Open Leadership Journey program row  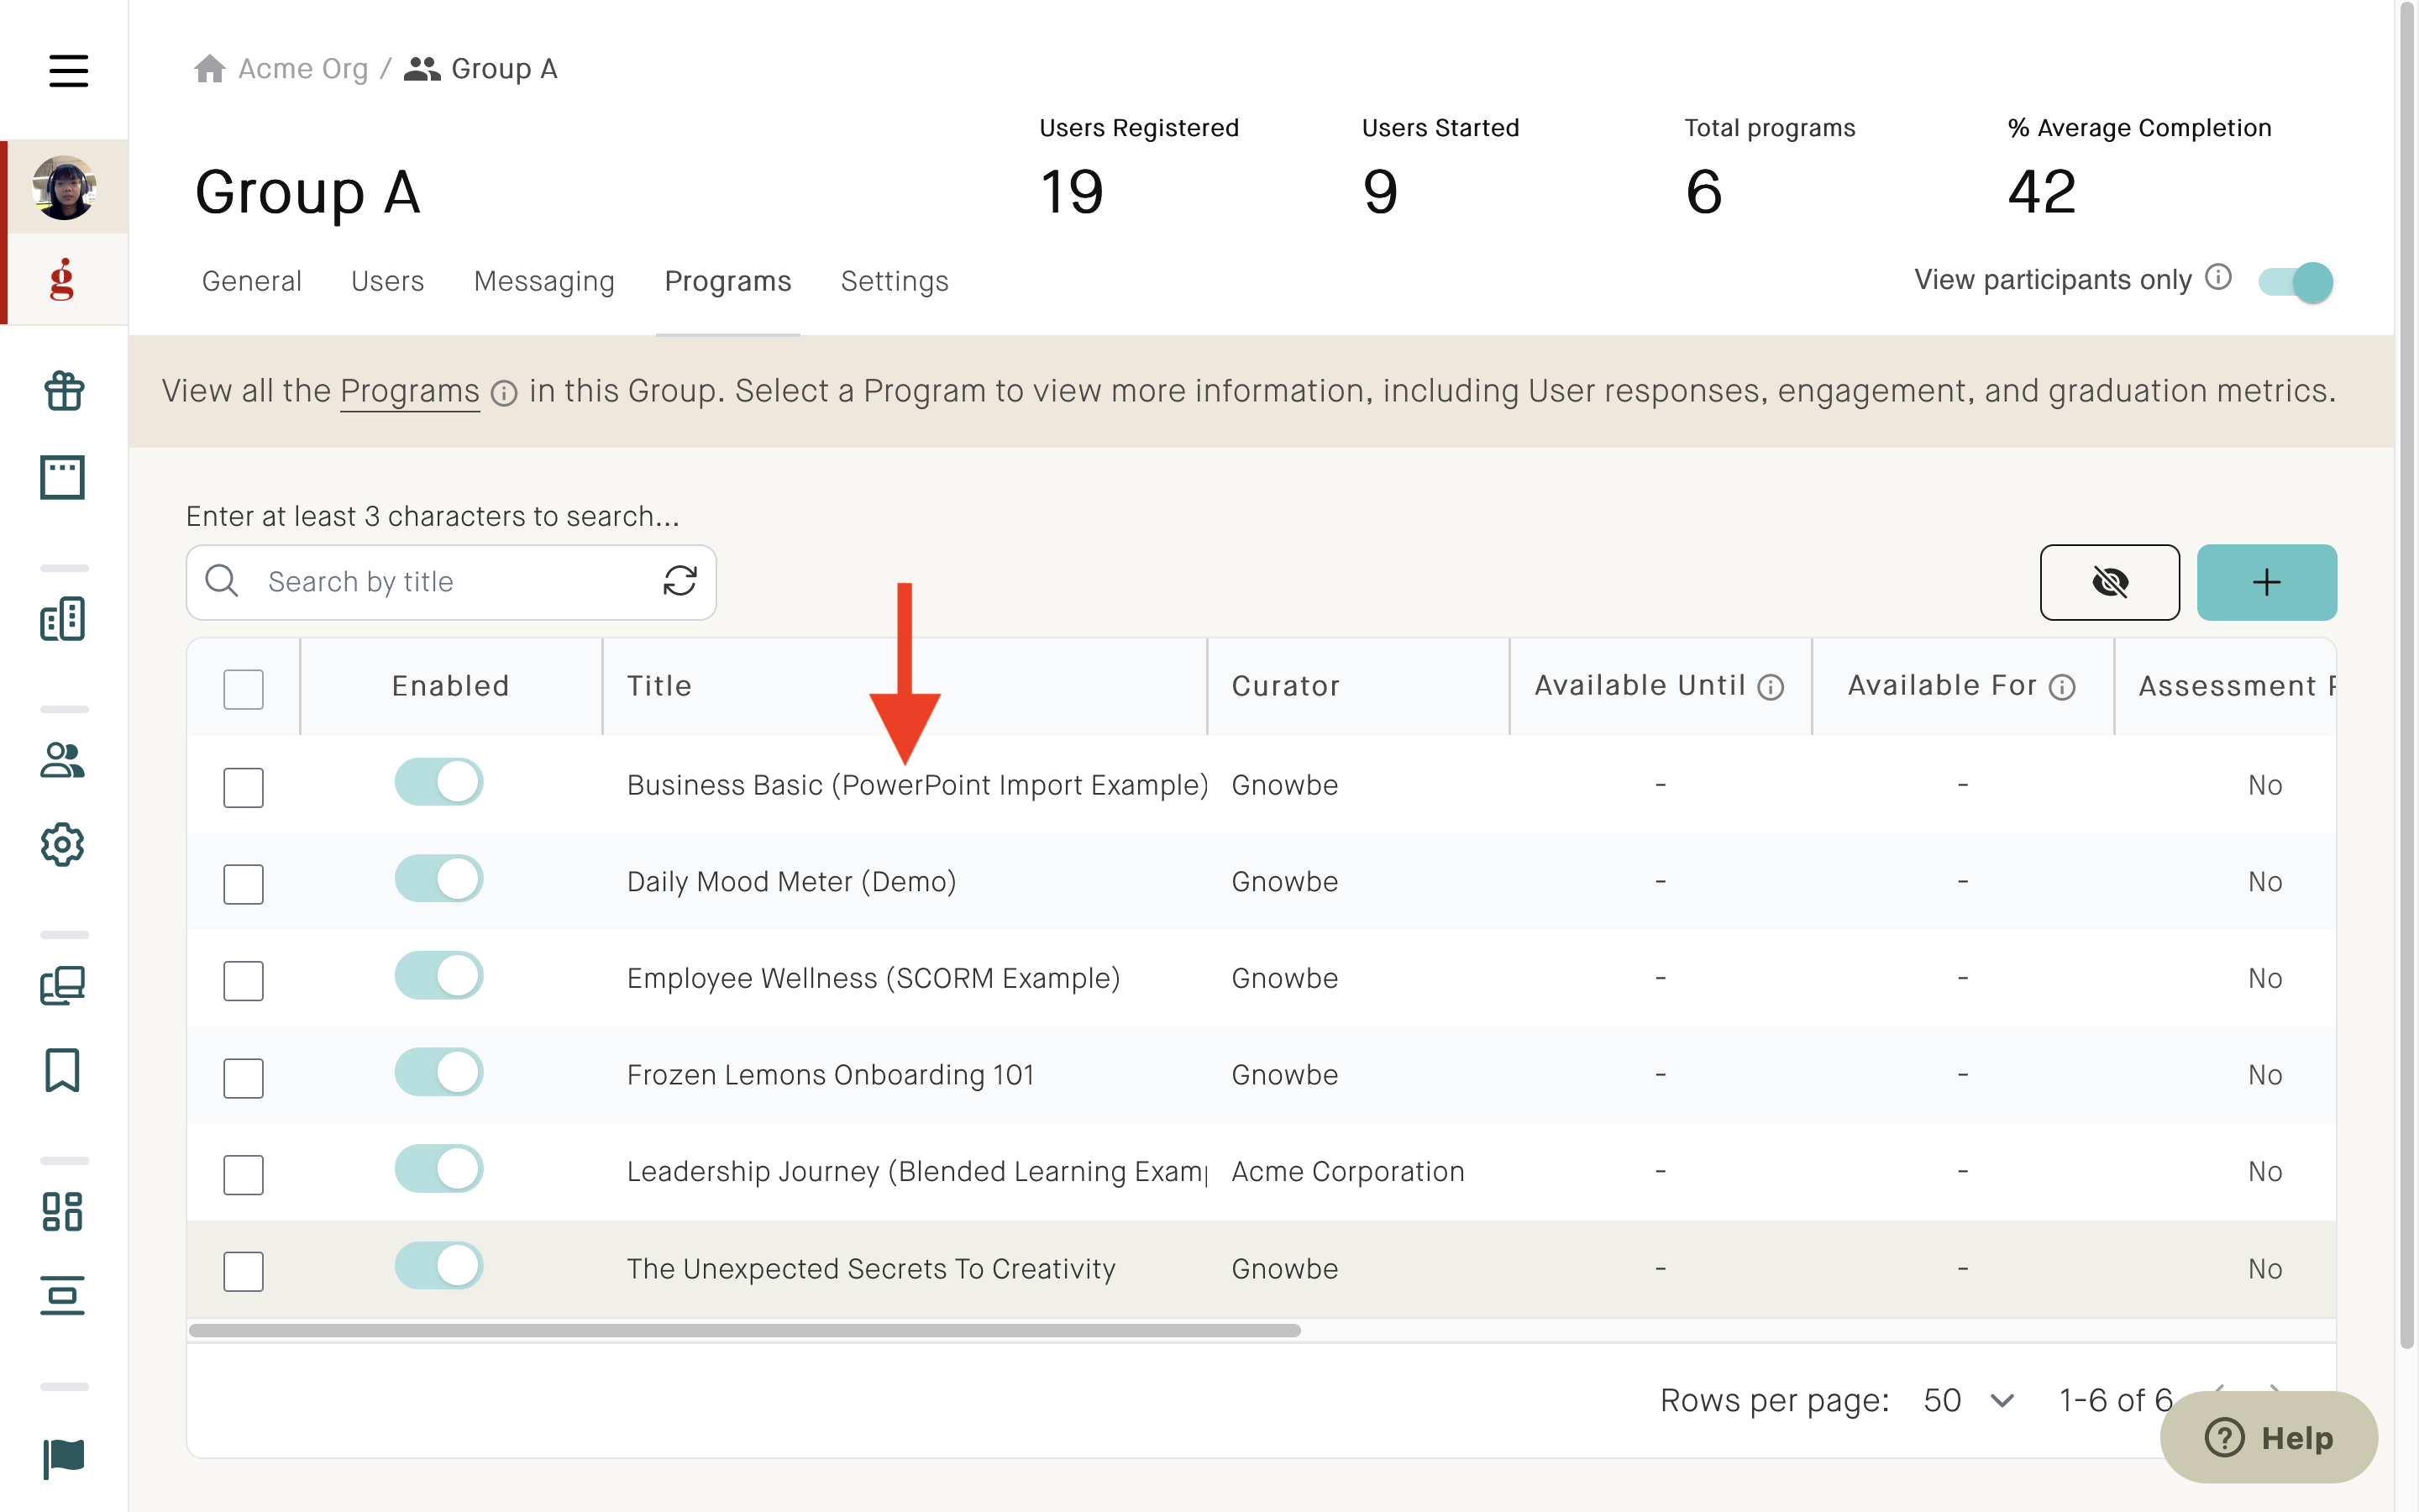pyautogui.click(x=916, y=1172)
